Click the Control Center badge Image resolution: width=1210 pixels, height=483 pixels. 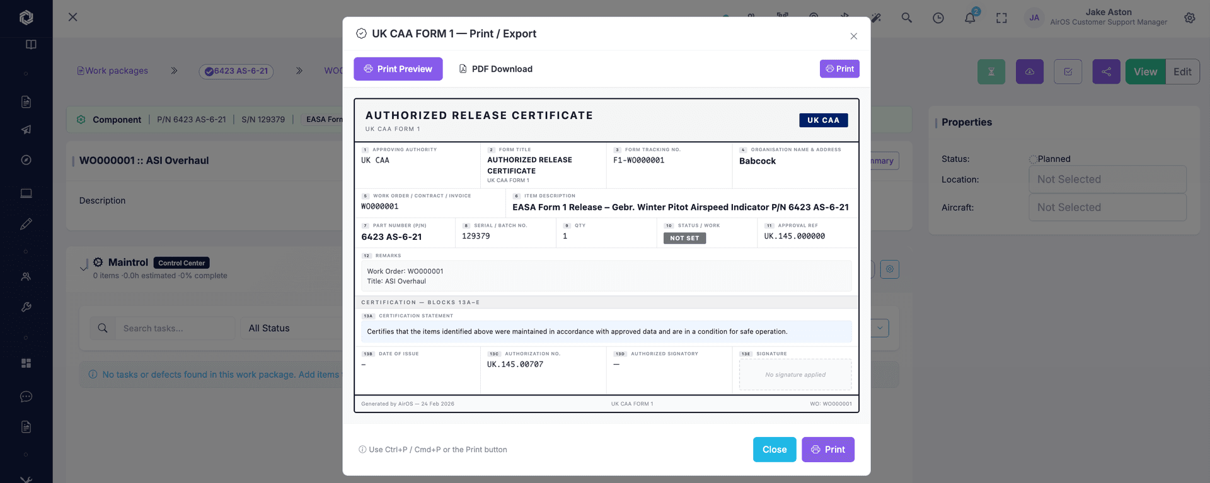click(181, 263)
